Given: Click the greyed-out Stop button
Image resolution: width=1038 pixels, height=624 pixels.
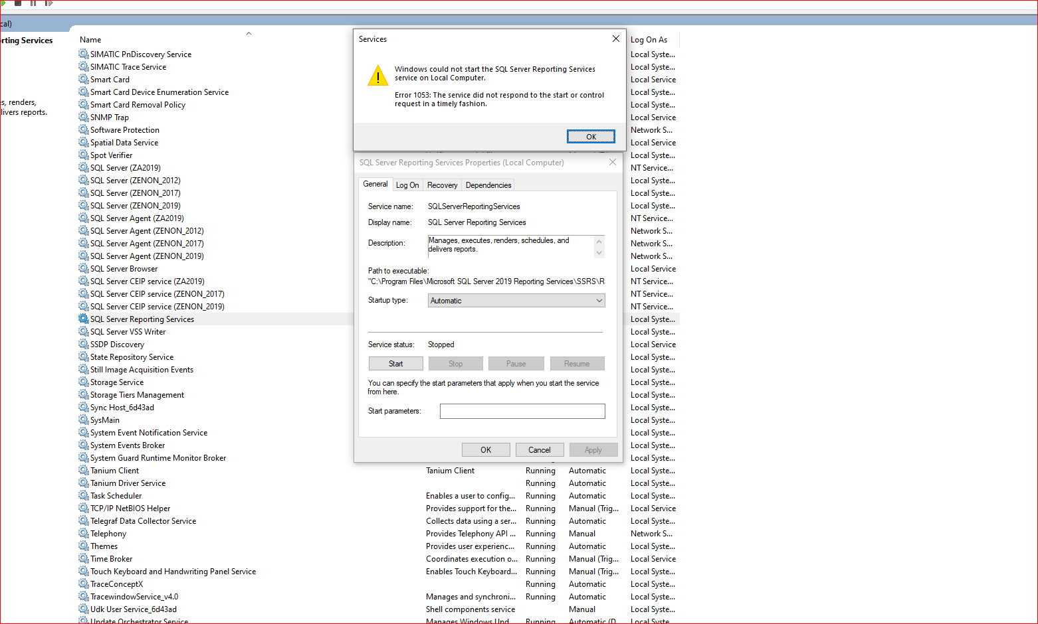Looking at the screenshot, I should click(x=456, y=364).
